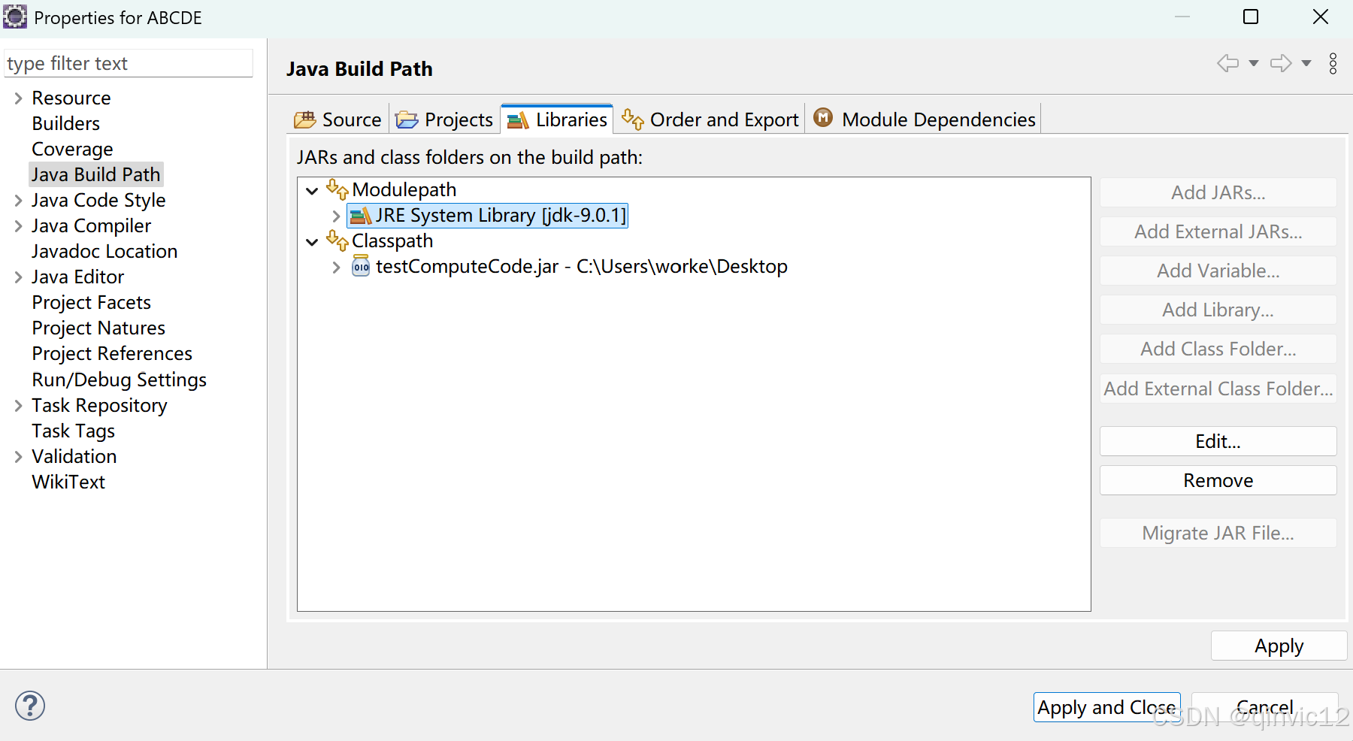1353x741 pixels.
Task: Expand the Resource category
Action: click(x=18, y=98)
